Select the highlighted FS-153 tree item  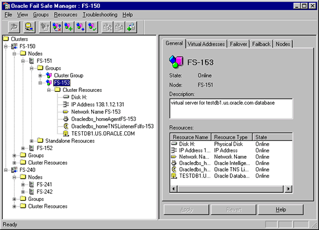[x=62, y=83]
